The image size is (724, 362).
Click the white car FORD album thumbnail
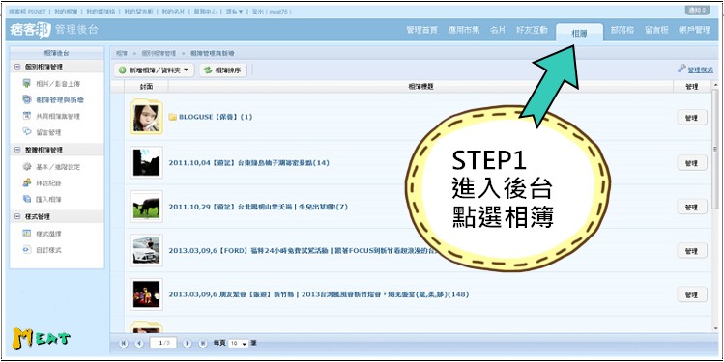coord(146,250)
